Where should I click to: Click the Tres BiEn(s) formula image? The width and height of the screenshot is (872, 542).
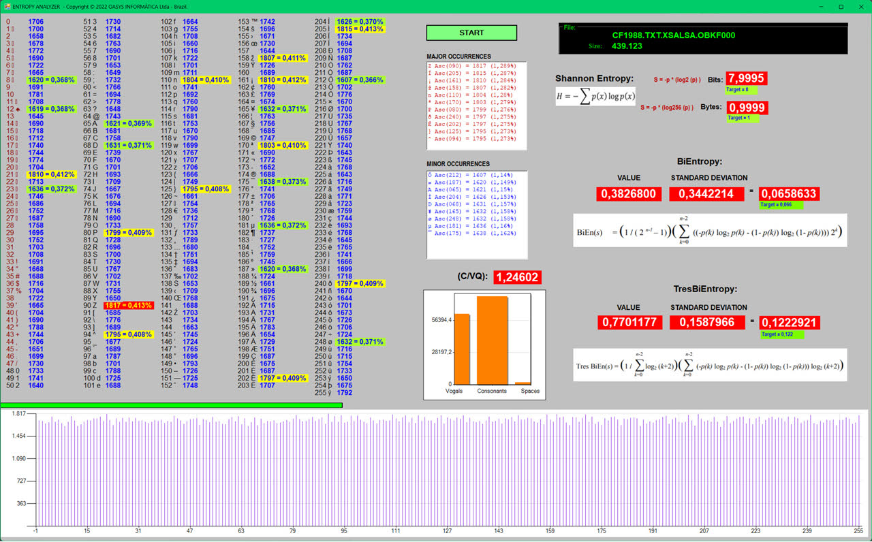(710, 365)
